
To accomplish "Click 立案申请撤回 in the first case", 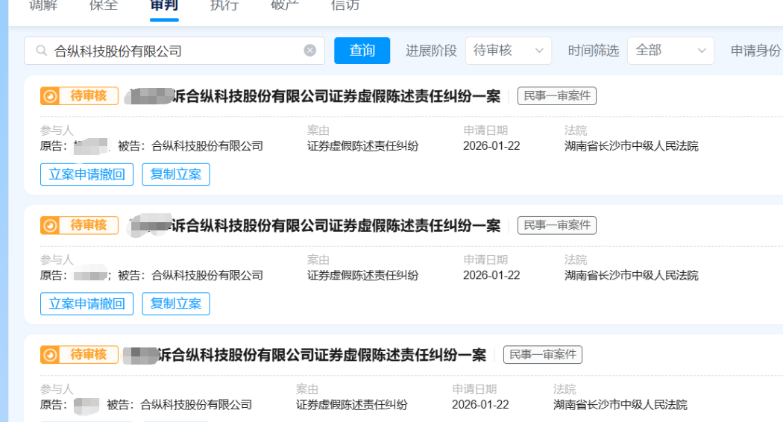I will pos(87,174).
